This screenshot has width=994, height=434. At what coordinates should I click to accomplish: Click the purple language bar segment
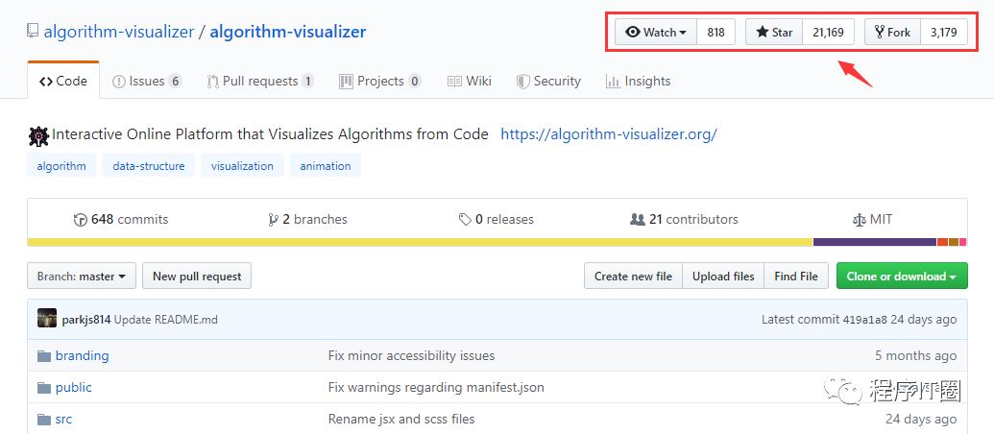click(875, 242)
